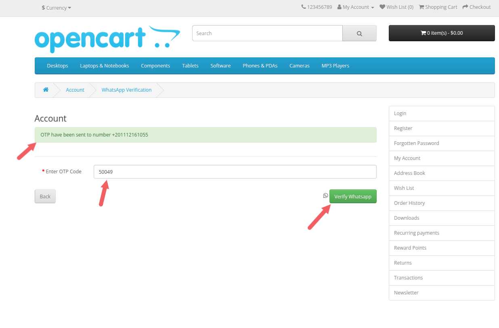Viewport: 499px width, 328px height.
Task: Open Login in the sidebar
Action: [442, 114]
